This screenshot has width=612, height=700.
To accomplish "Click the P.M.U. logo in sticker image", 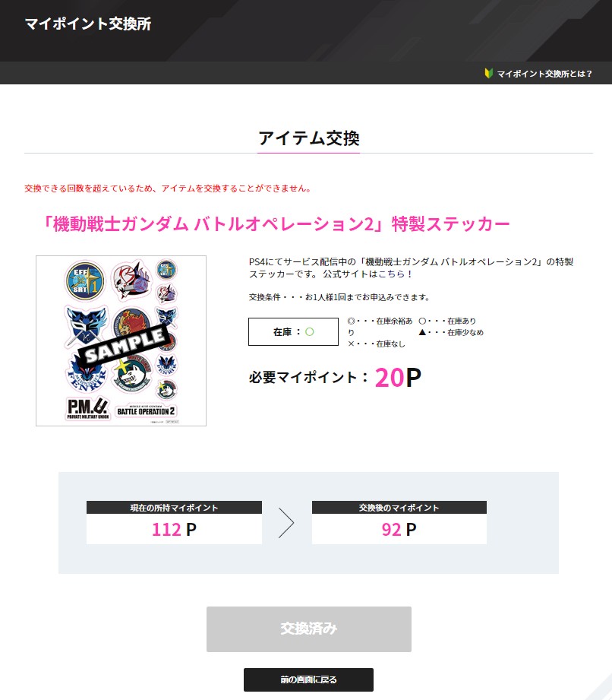I will [87, 408].
